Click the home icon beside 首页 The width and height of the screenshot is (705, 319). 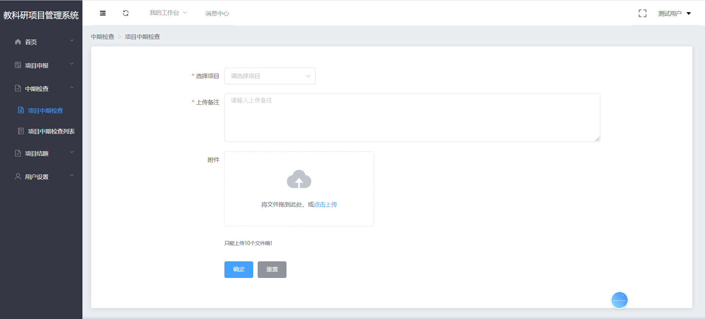18,42
